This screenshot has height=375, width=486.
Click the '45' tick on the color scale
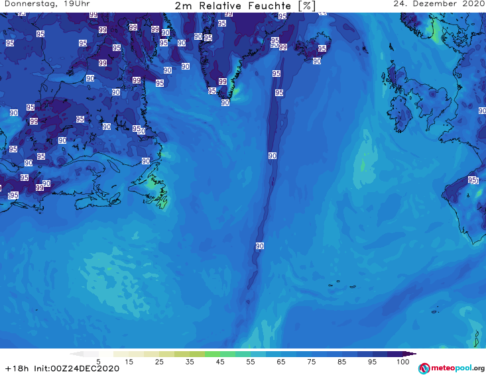tap(220, 362)
